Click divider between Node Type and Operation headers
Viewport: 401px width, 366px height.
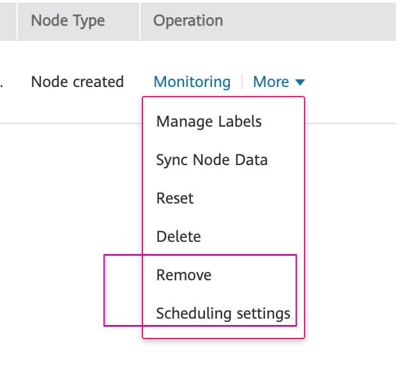pyautogui.click(x=140, y=20)
